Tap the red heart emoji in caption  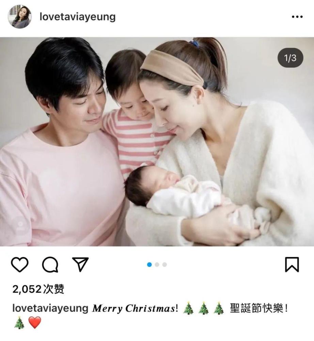(35, 323)
